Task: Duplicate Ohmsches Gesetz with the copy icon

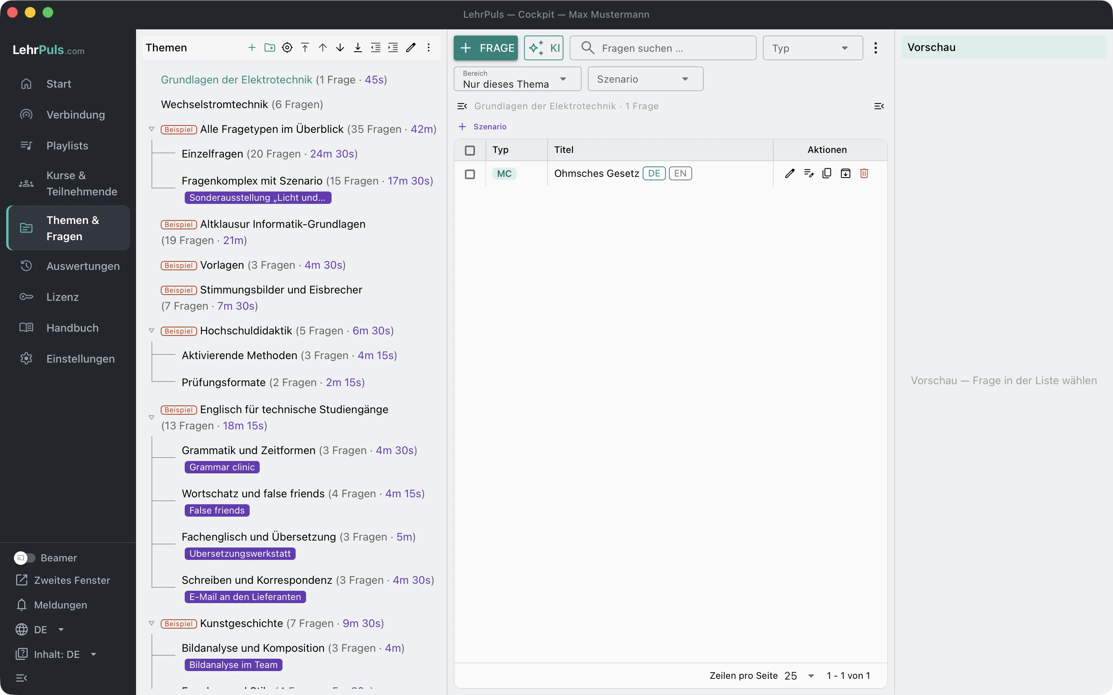Action: (827, 173)
